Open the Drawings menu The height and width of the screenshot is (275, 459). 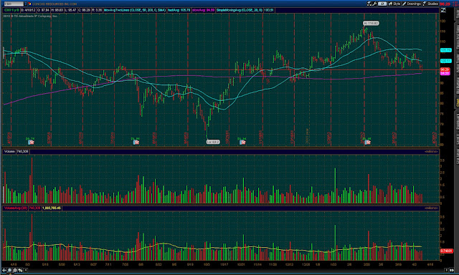point(411,4)
